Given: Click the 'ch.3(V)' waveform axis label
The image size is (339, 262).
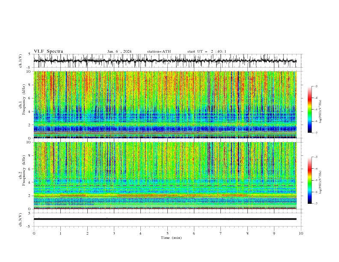Looking at the screenshot, I should [x=21, y=220].
